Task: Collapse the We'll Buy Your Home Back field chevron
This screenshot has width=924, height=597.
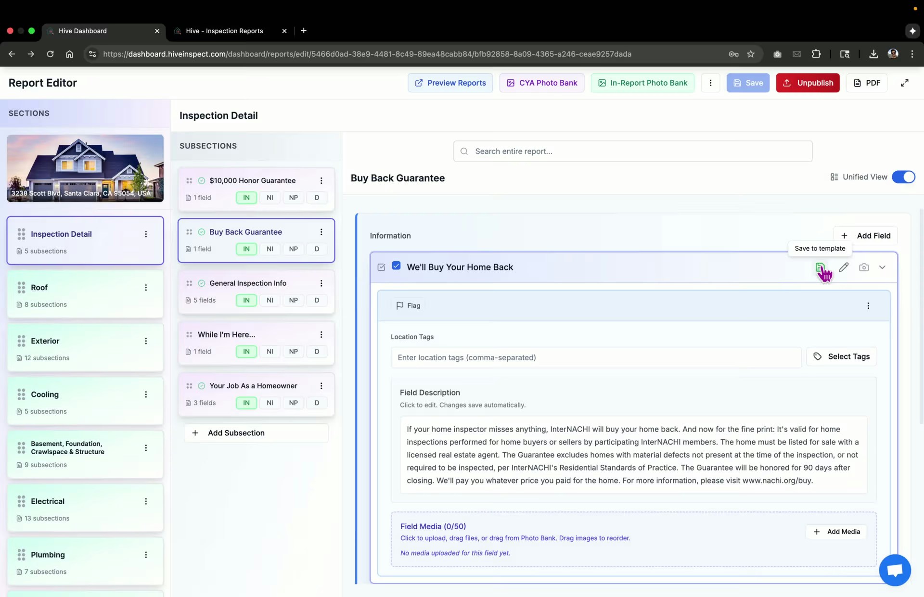Action: tap(882, 267)
